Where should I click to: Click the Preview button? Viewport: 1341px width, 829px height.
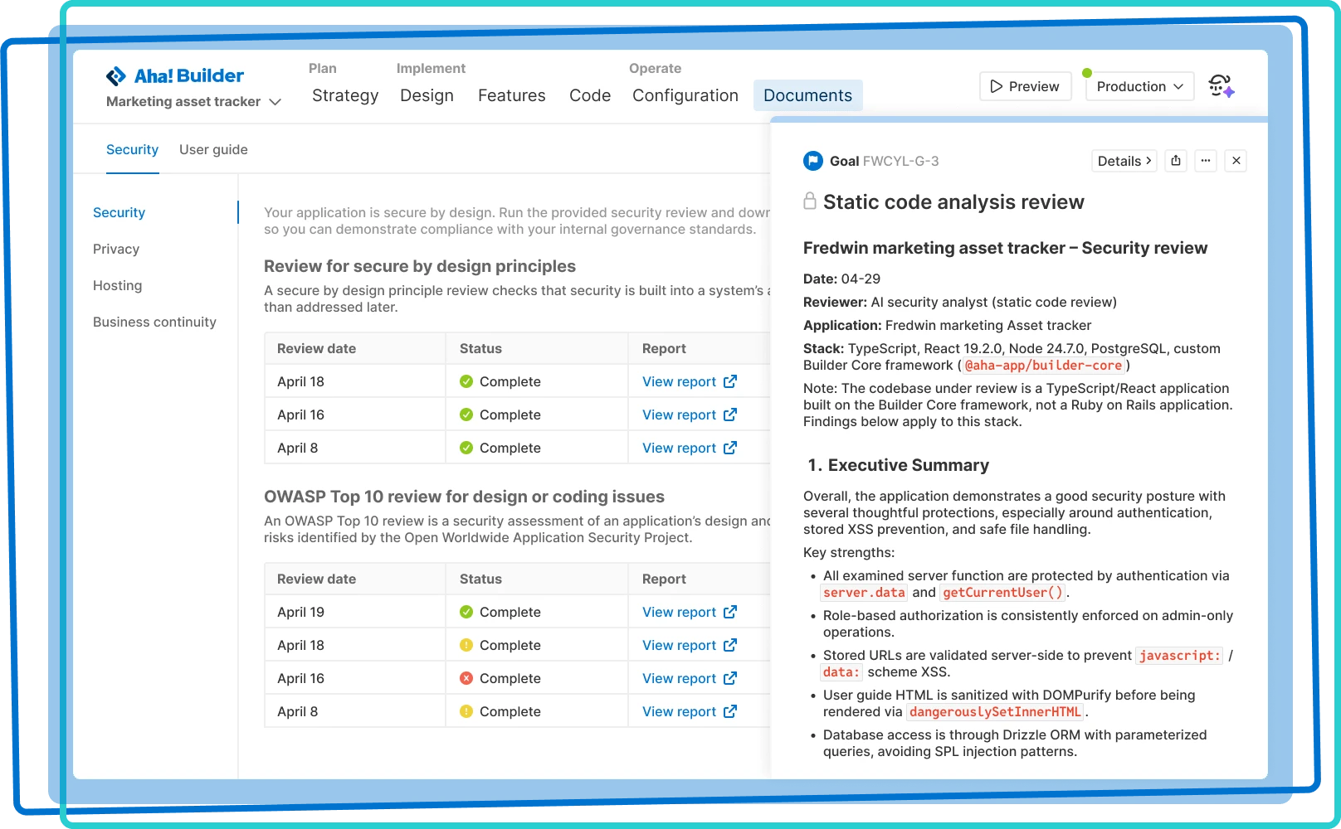pyautogui.click(x=1025, y=86)
